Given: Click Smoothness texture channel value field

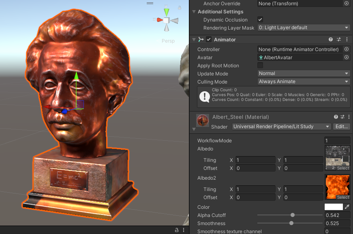Looking at the screenshot, I should 337,231.
